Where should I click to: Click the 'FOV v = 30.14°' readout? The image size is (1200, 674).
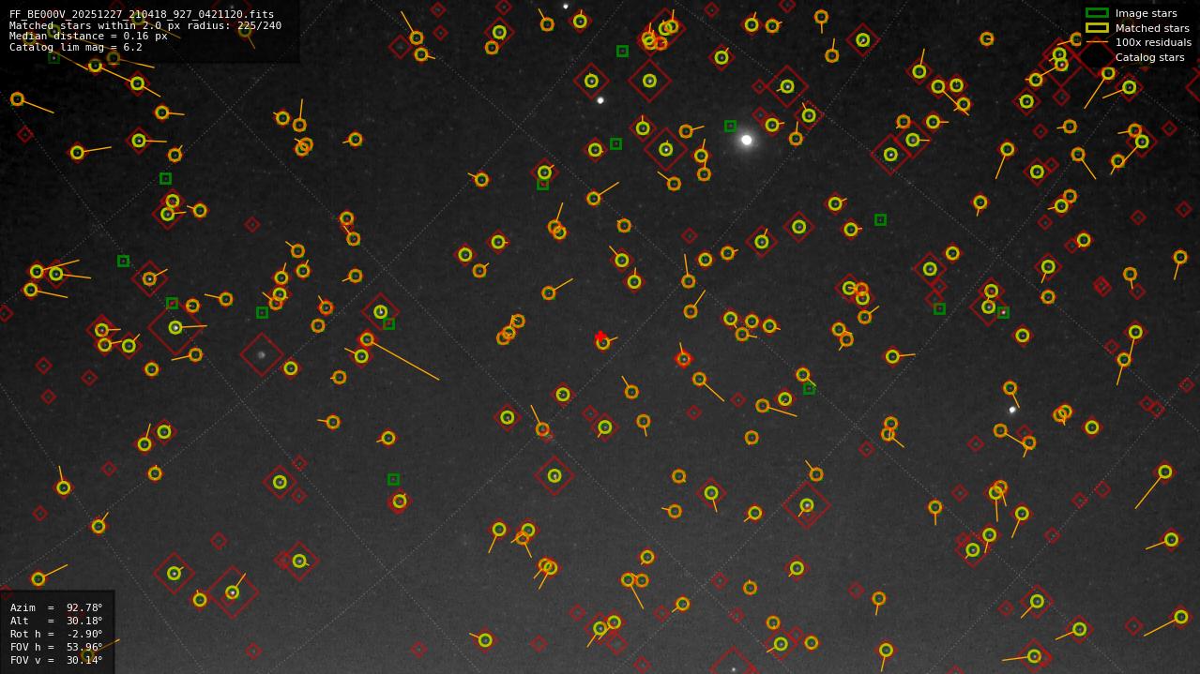click(x=56, y=660)
